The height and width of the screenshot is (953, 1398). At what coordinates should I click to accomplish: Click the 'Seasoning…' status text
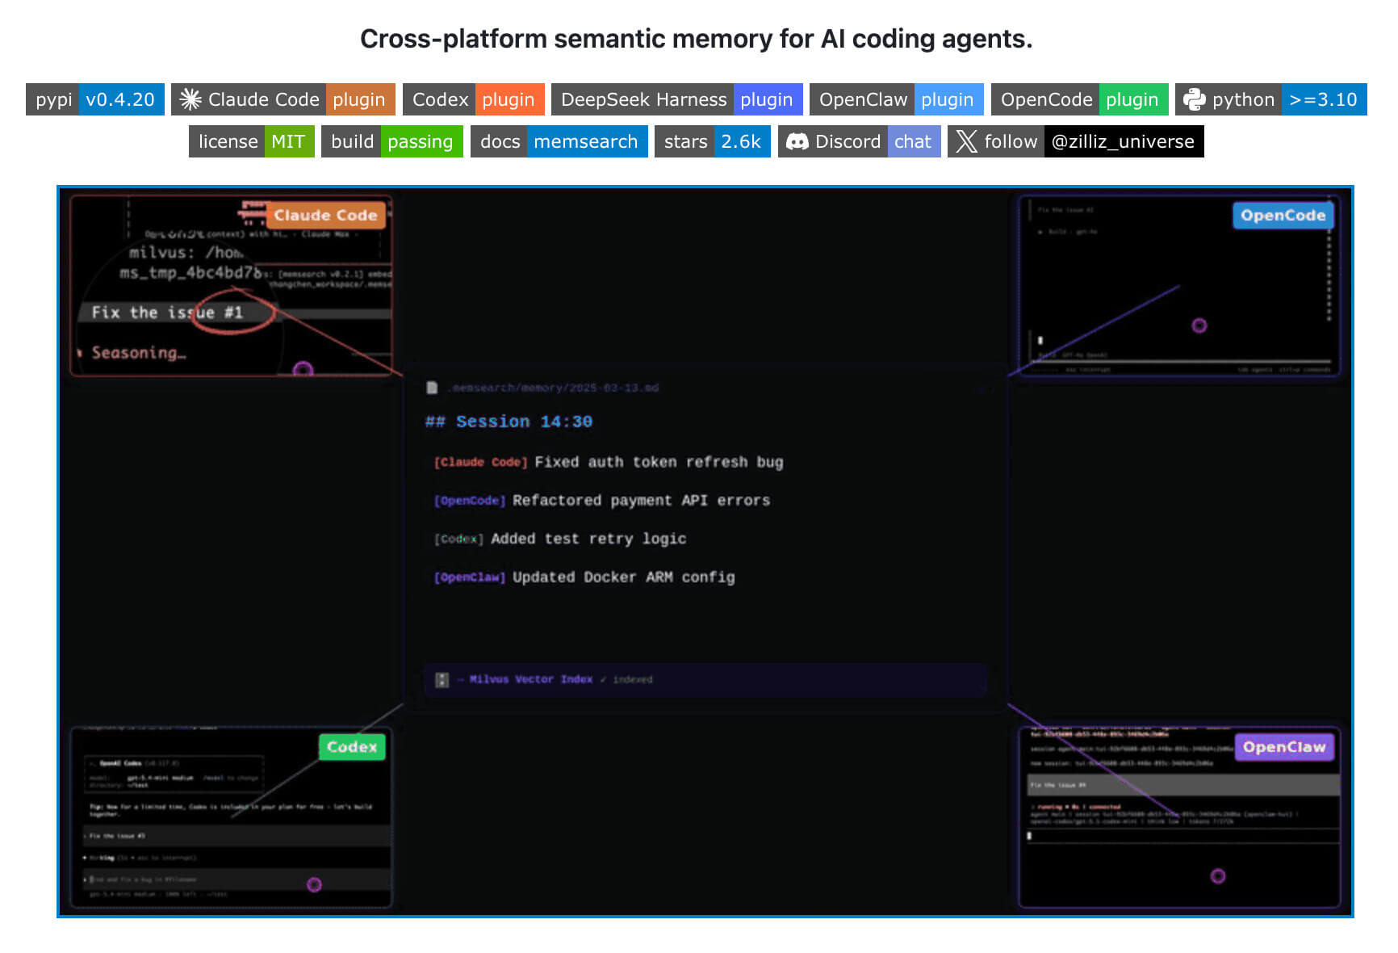pos(139,352)
